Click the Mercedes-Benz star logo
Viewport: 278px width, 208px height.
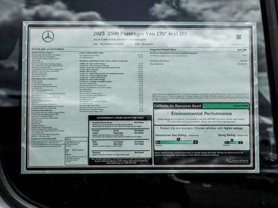(x=48, y=36)
